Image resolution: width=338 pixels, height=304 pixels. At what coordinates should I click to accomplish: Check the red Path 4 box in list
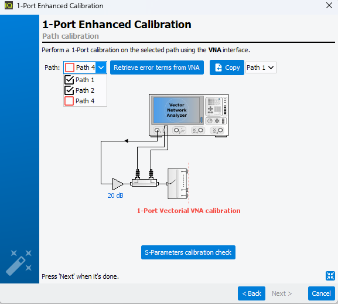coord(69,101)
